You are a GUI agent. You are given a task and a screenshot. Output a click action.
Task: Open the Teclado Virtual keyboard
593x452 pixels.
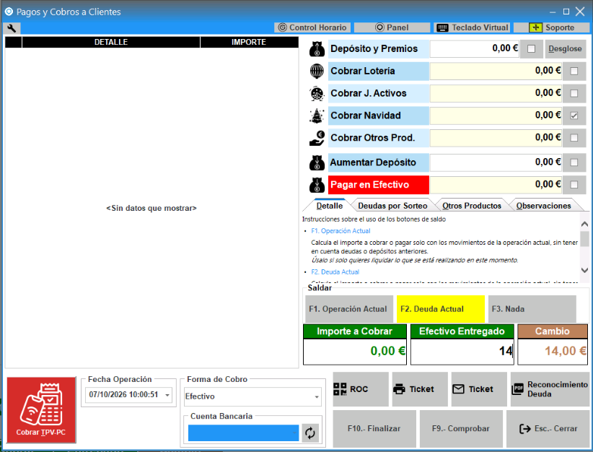tap(473, 27)
